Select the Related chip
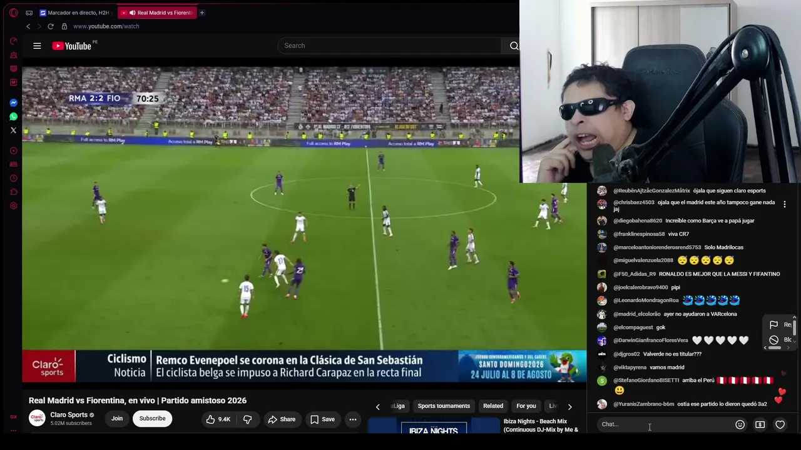 point(493,406)
